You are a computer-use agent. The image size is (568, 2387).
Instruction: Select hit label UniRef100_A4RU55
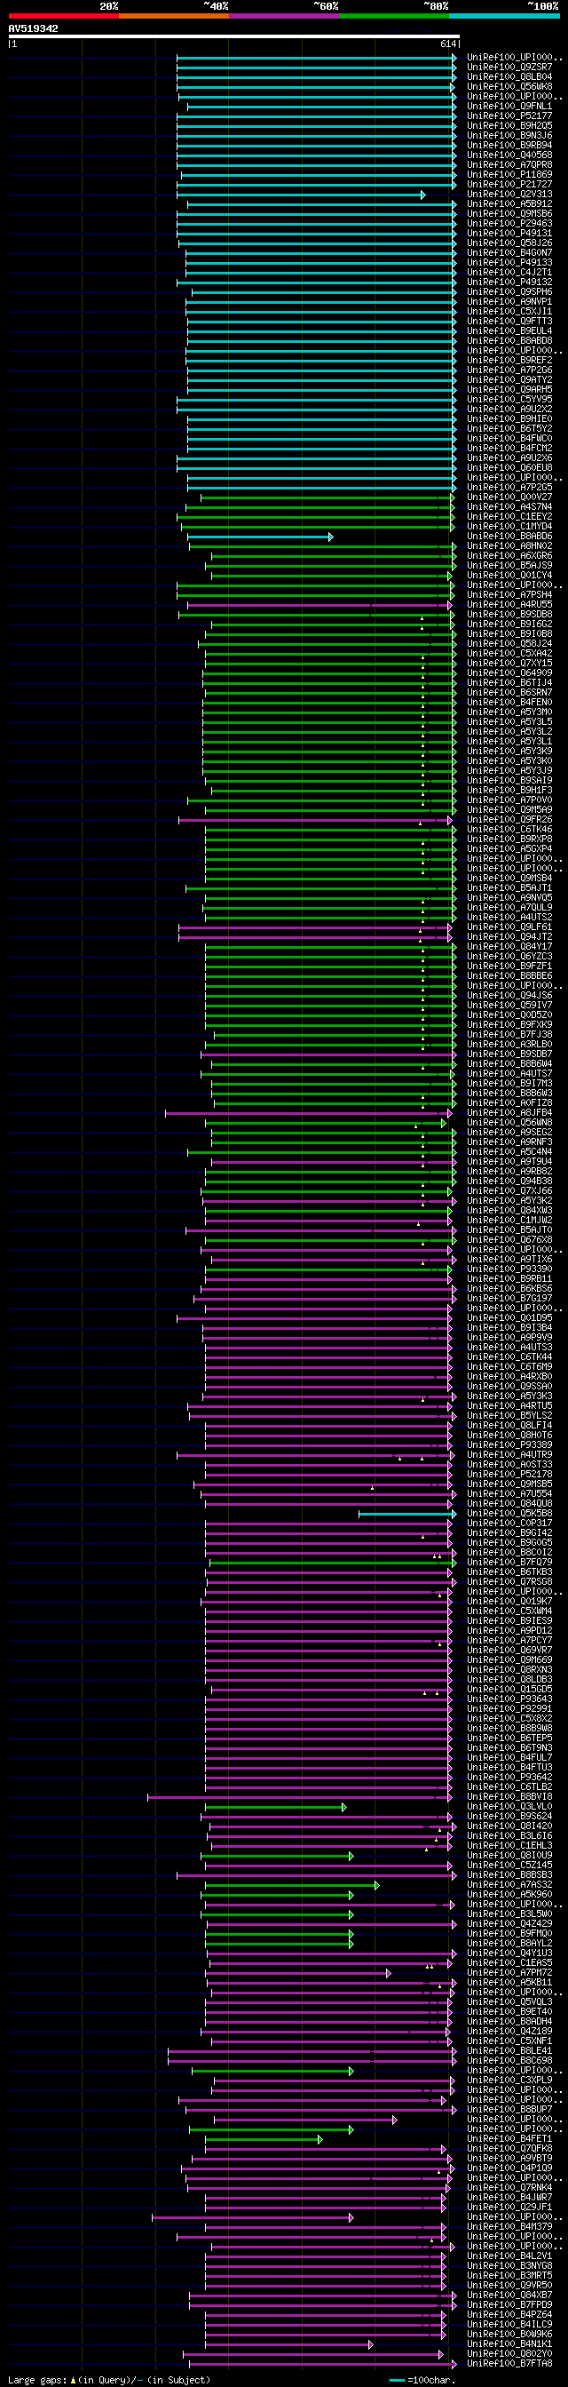point(509,605)
